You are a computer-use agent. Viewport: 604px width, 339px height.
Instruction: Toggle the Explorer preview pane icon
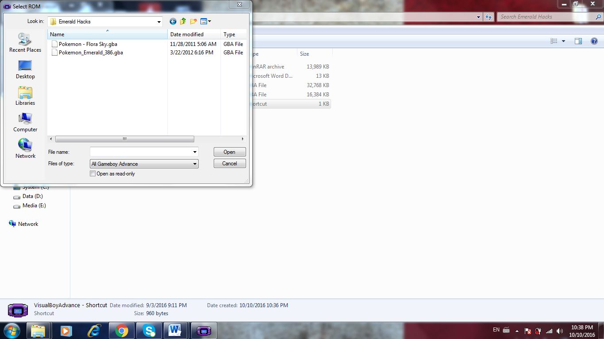pyautogui.click(x=578, y=41)
